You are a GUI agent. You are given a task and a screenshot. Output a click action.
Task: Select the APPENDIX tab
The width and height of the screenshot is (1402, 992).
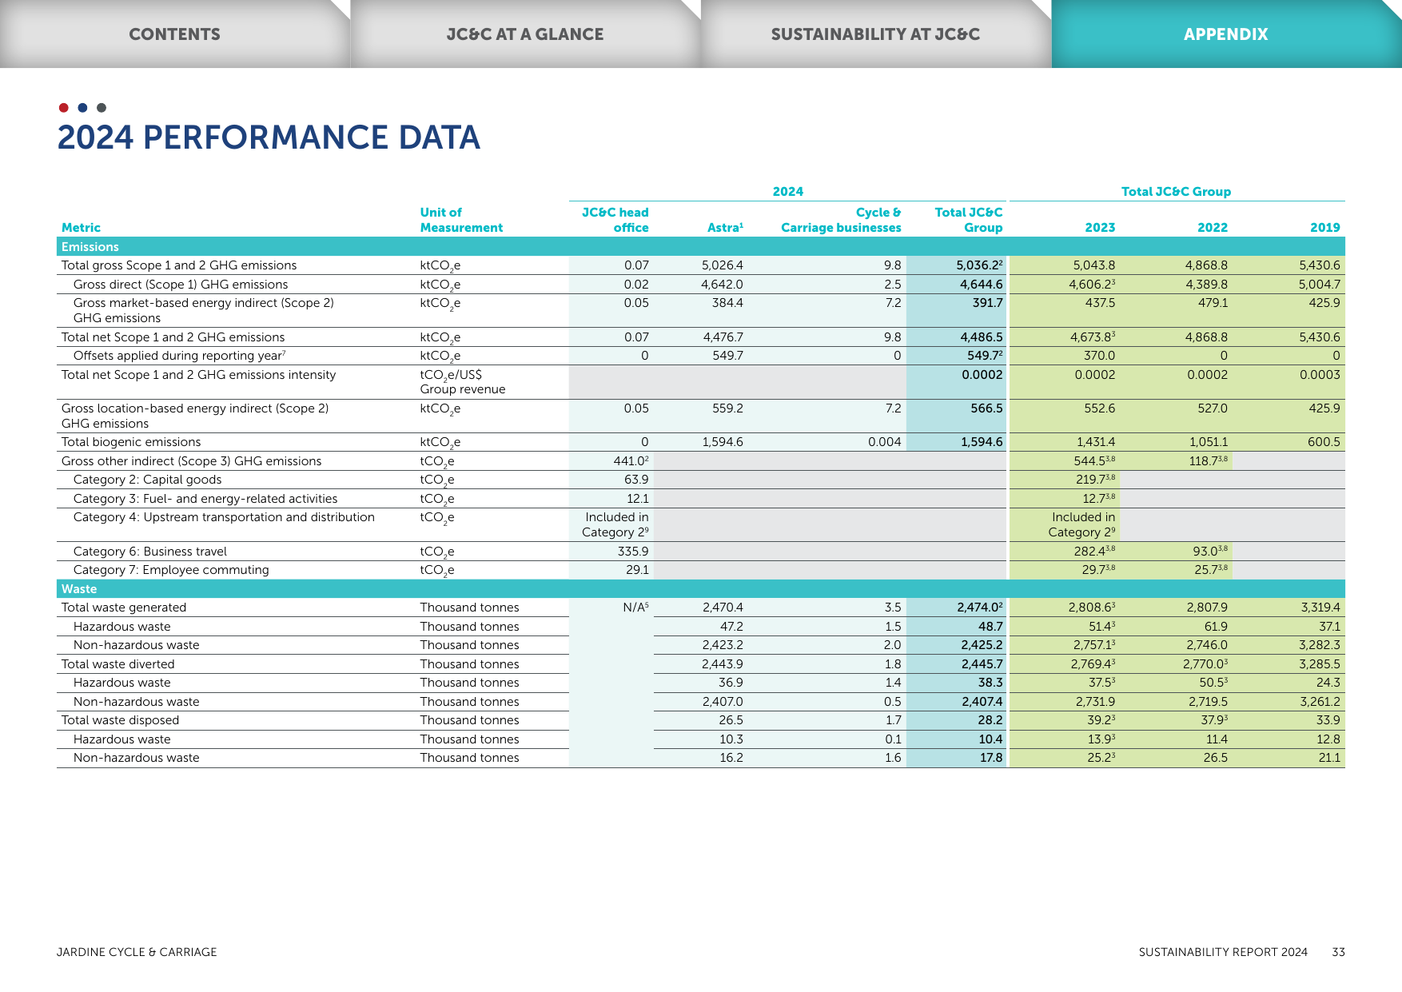[x=1226, y=34]
